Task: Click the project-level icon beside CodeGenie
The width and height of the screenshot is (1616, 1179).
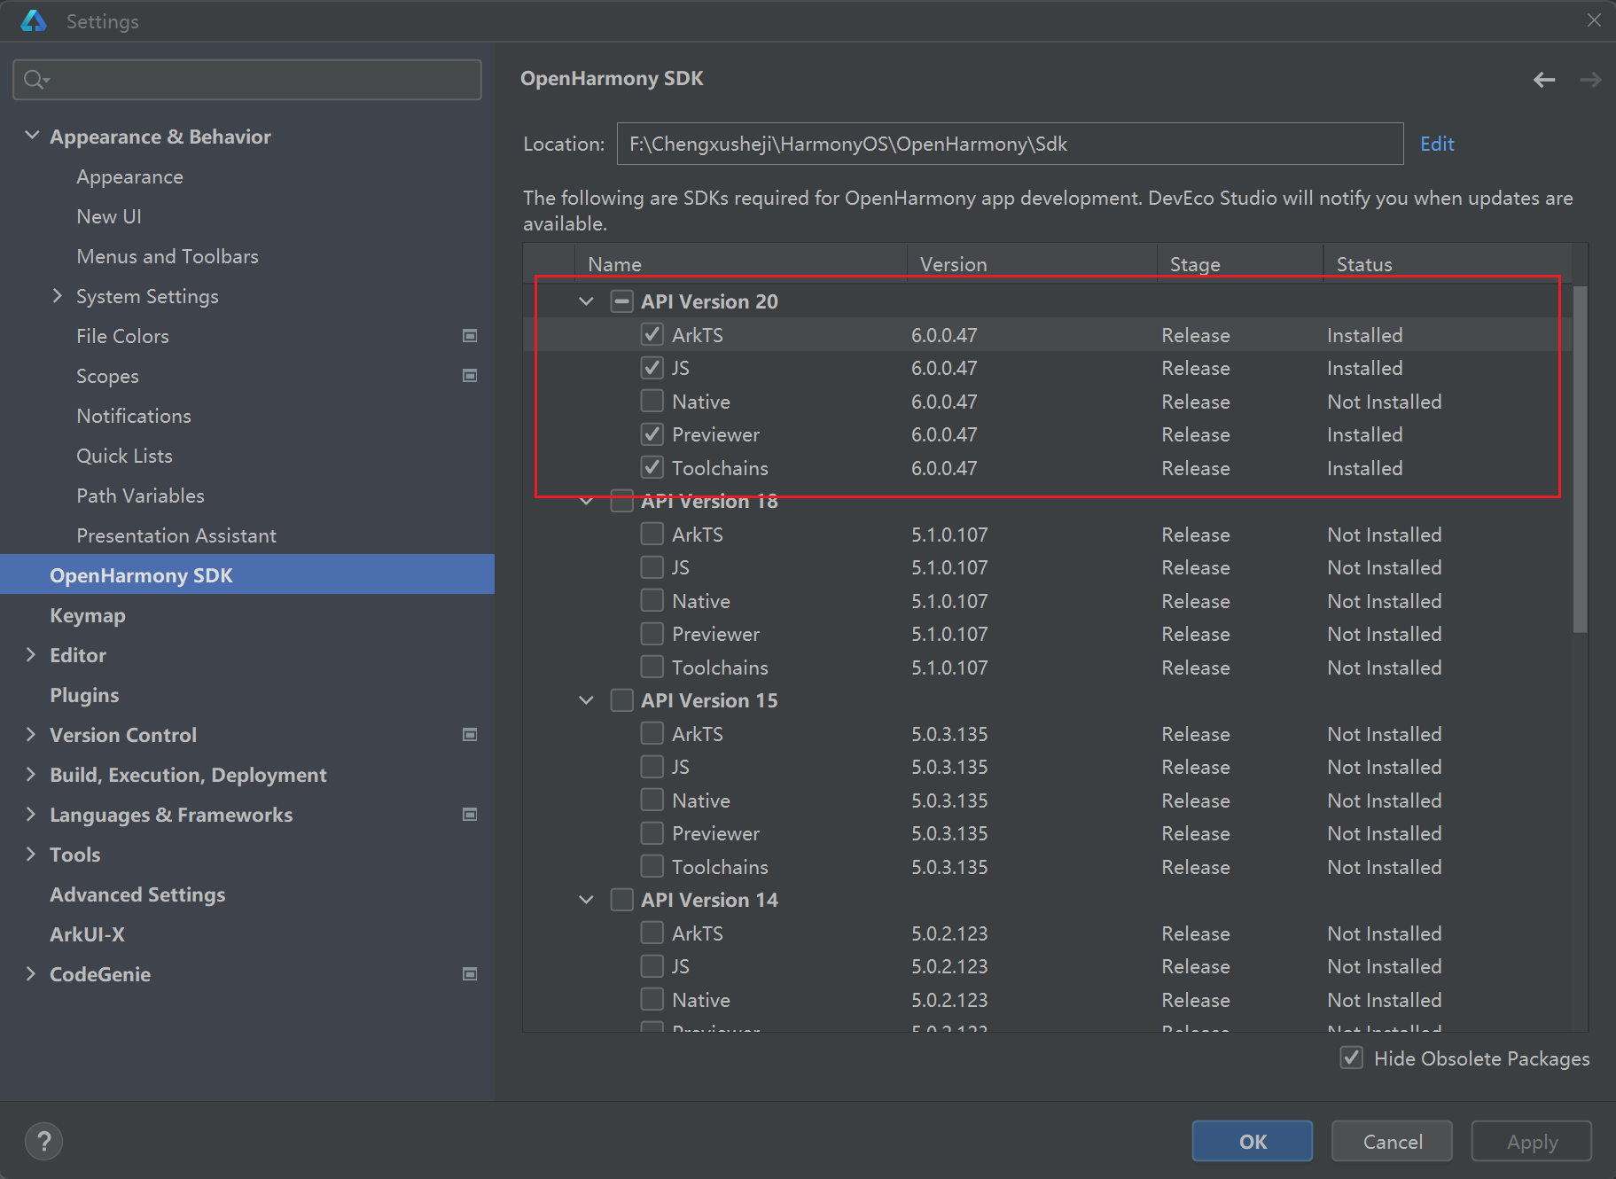Action: pyautogui.click(x=470, y=974)
